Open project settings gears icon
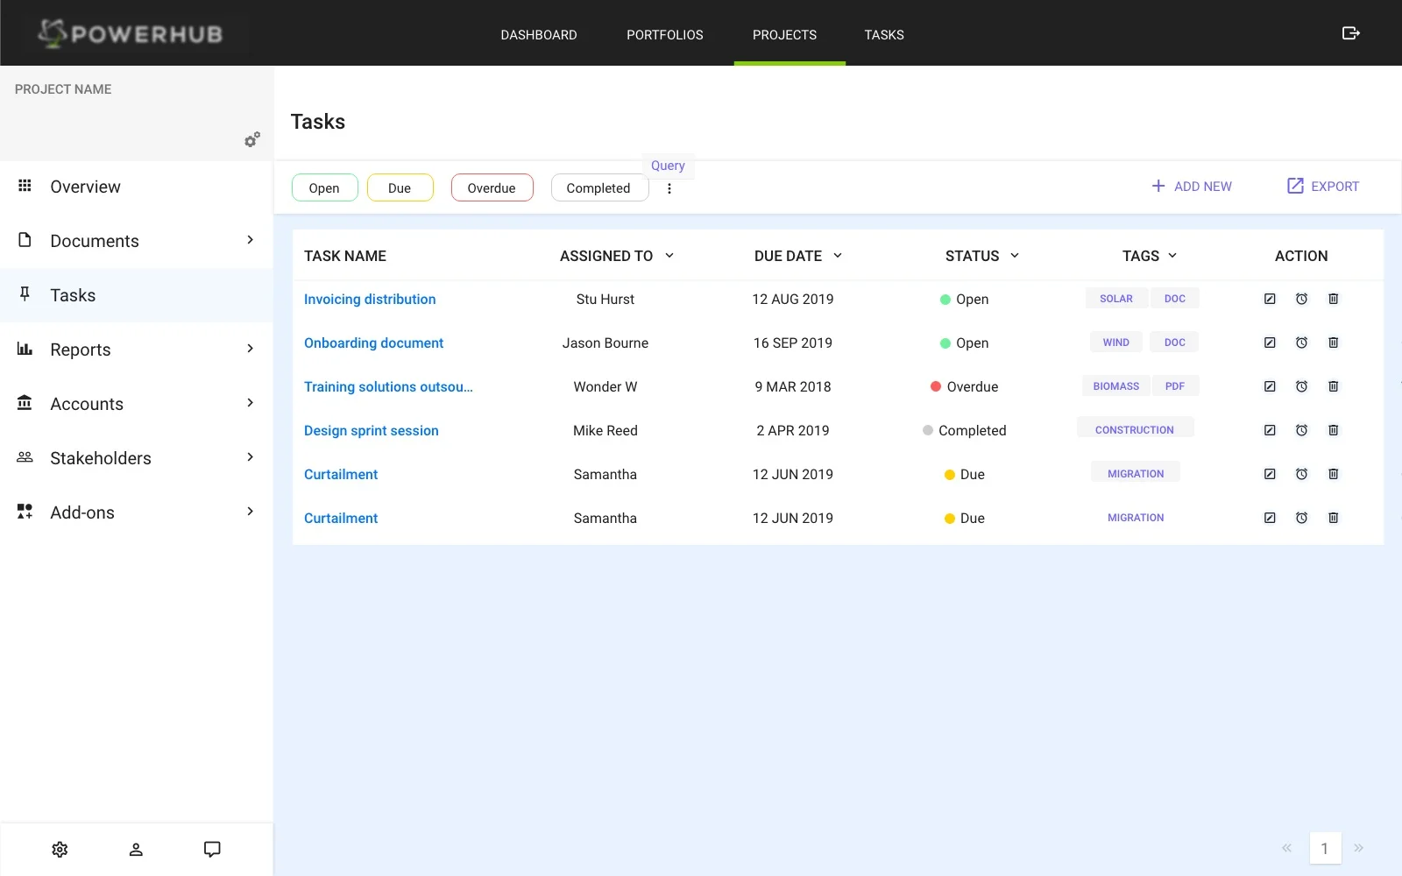This screenshot has width=1402, height=876. [252, 139]
